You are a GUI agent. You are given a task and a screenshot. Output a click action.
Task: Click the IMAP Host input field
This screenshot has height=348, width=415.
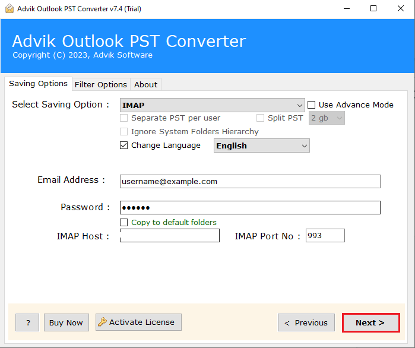point(170,236)
